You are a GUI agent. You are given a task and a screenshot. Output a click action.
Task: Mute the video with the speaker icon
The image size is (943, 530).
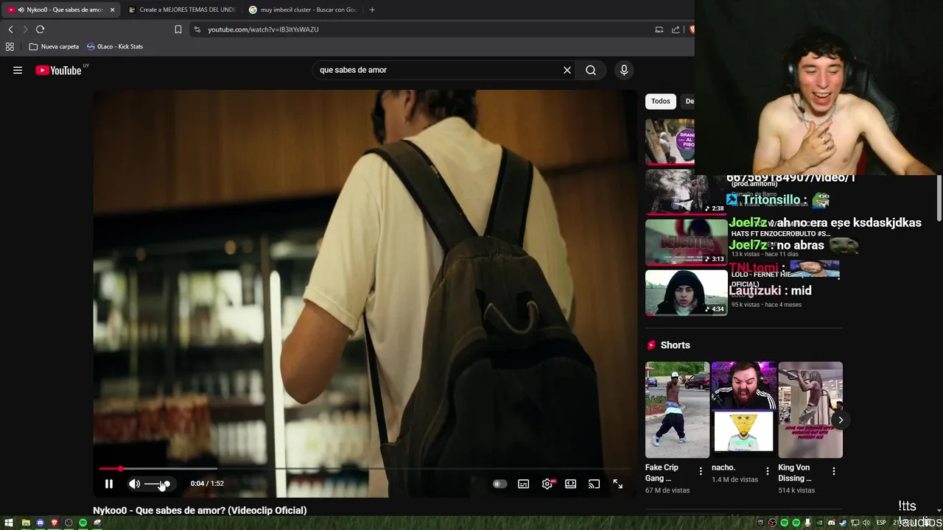(x=134, y=484)
